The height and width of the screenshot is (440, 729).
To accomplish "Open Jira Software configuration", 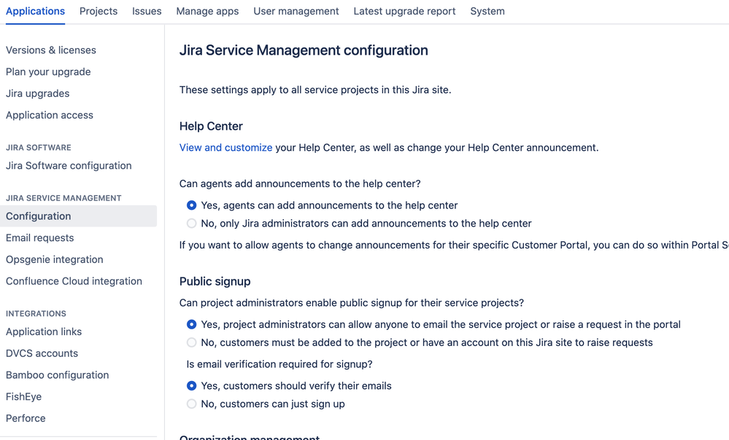I will 69,165.
